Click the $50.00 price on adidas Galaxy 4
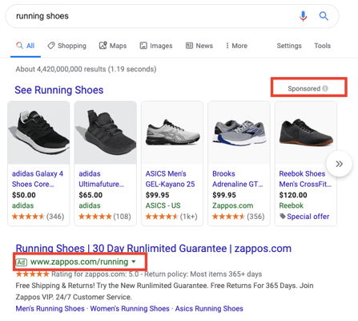358x321 pixels. point(24,195)
